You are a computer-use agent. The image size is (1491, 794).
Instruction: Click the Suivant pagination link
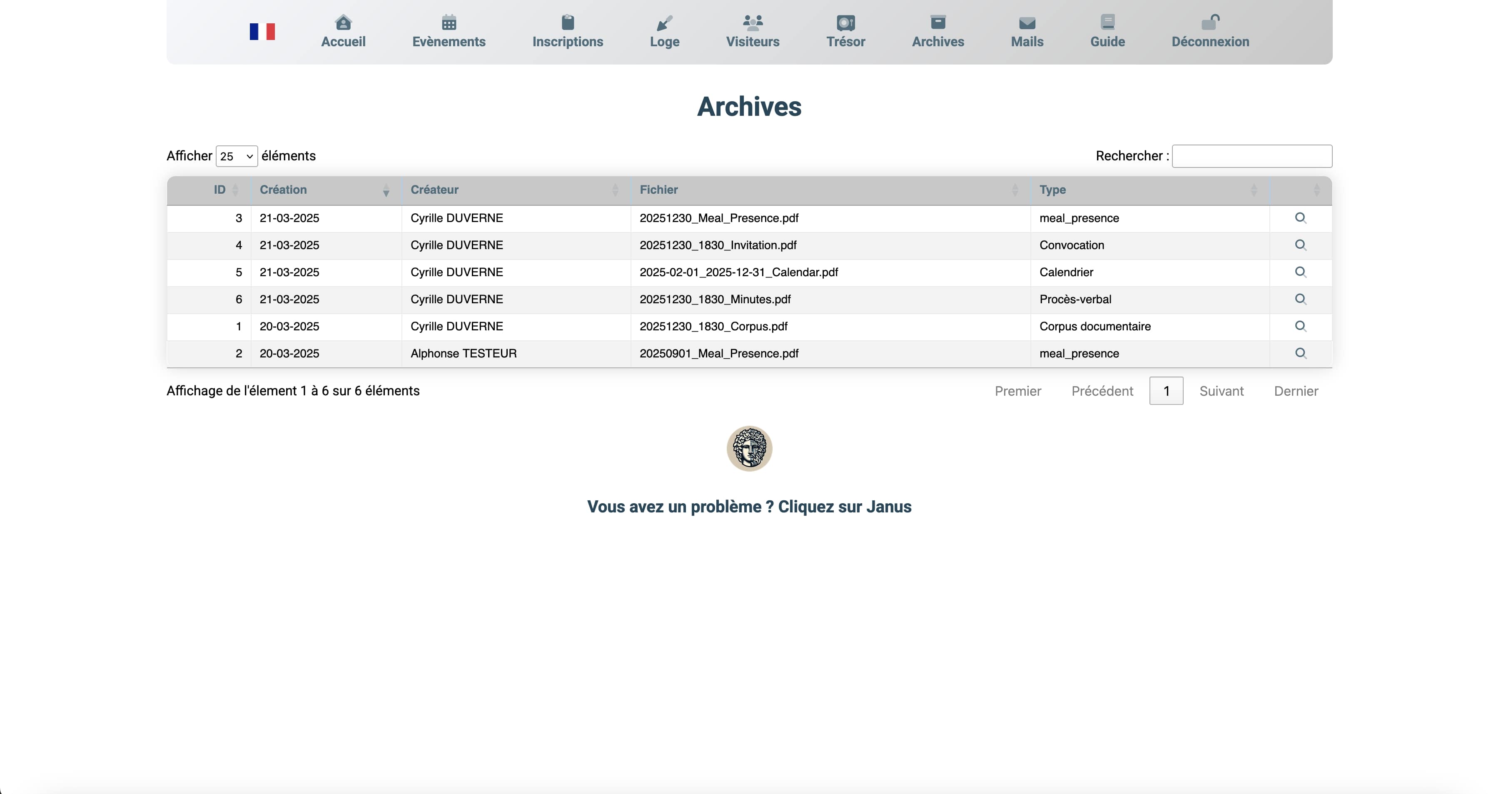point(1221,391)
